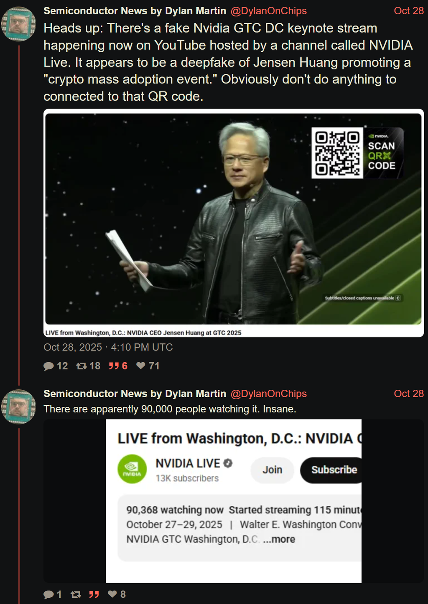Like the first post with 71 hearts
The height and width of the screenshot is (604, 428).
141,365
